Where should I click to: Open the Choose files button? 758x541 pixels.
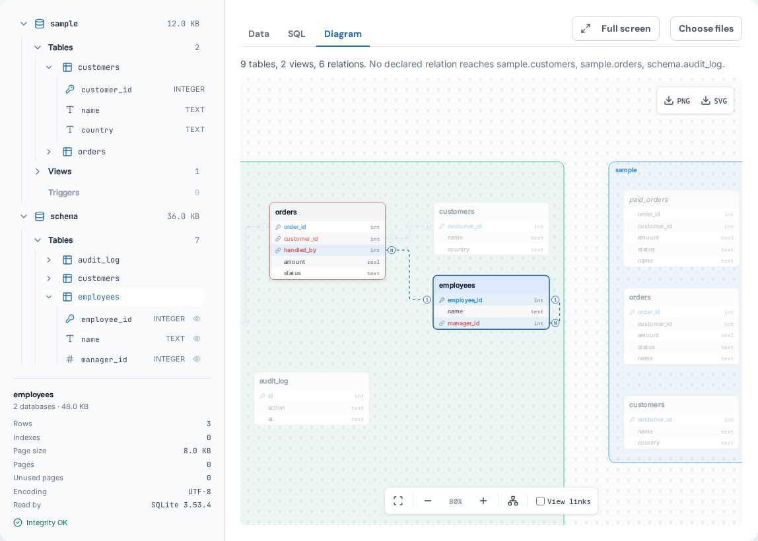point(706,28)
